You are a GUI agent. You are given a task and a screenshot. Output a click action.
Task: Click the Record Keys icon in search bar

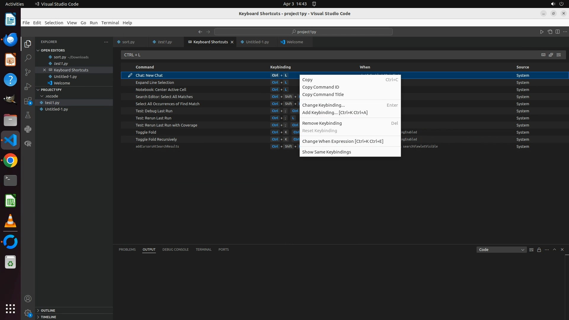coord(543,55)
